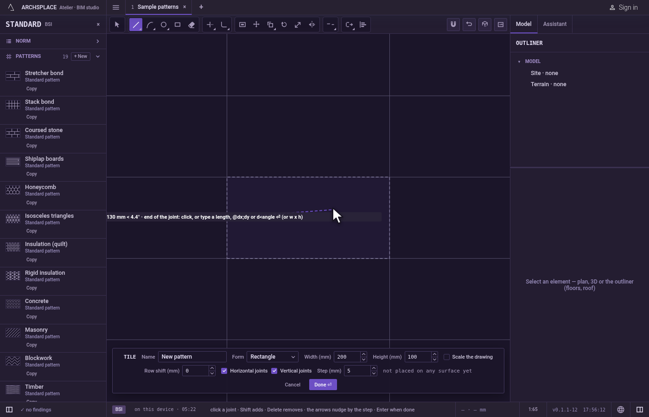The height and width of the screenshot is (417, 649).
Task: Choose the move tool in toolbar
Action: pyautogui.click(x=256, y=25)
